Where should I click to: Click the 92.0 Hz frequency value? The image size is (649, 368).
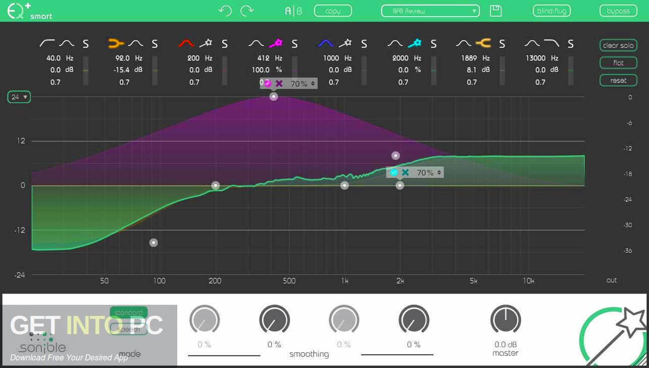point(123,58)
